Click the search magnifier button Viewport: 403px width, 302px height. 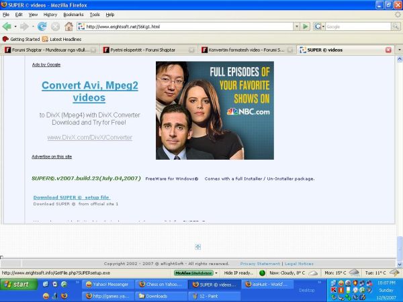pos(396,26)
